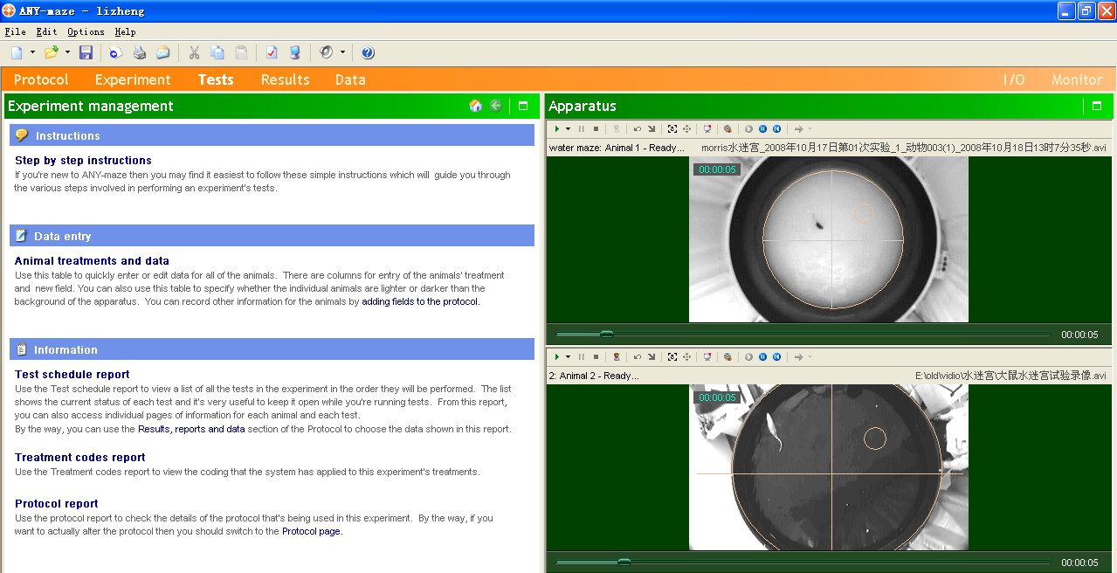
Task: Click the Print icon in main toolbar
Action: pyautogui.click(x=140, y=52)
